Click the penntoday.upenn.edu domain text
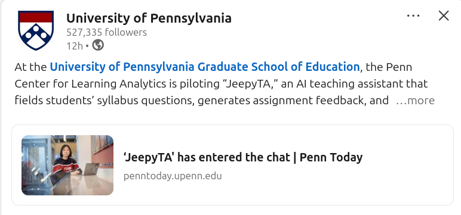Viewport: 461px width, 215px height. (x=173, y=176)
